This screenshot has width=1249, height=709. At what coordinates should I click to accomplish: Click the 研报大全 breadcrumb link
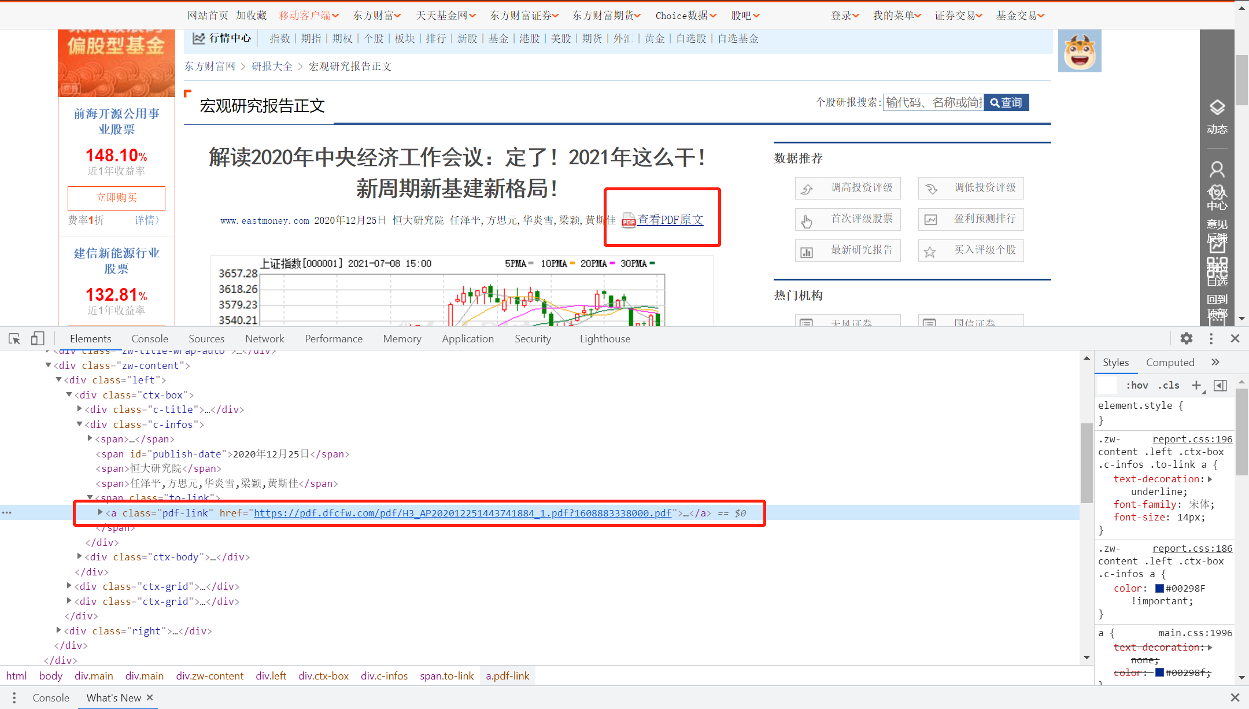pyautogui.click(x=272, y=67)
